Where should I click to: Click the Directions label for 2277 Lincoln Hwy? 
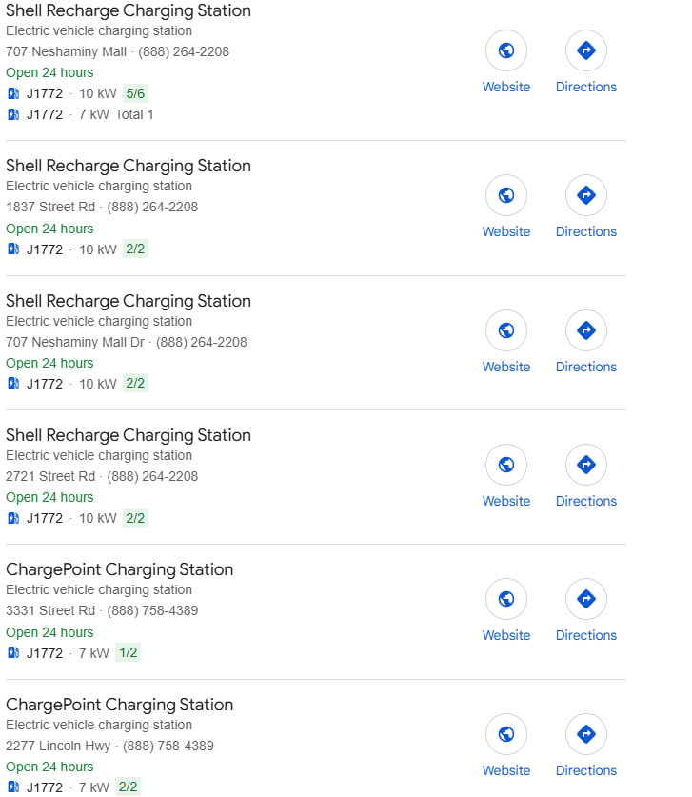click(585, 770)
